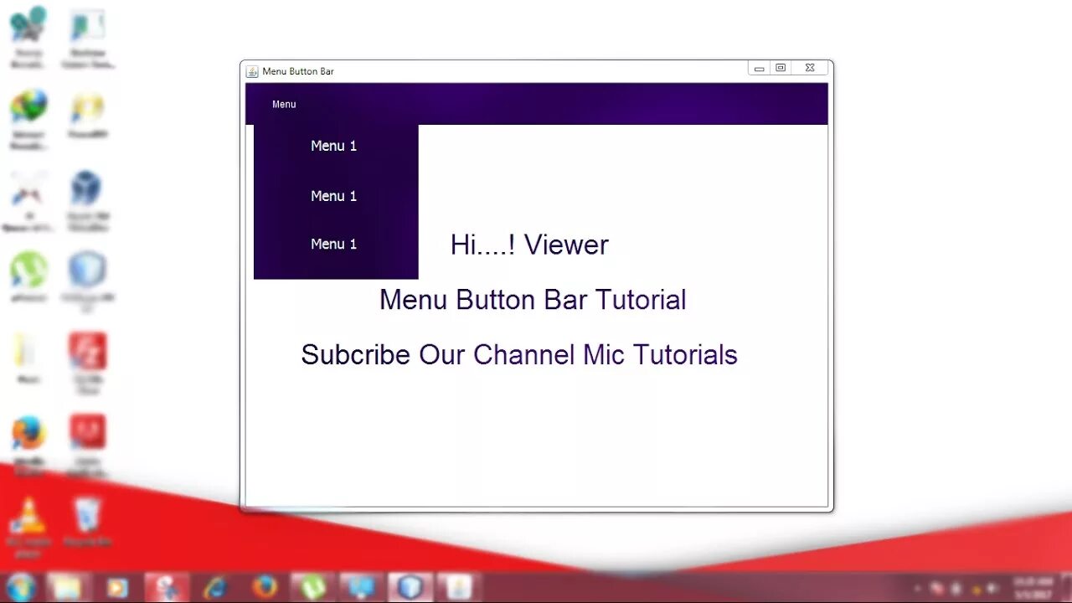Open the dark blue VirtualBox cube desktop icon
Image resolution: width=1072 pixels, height=603 pixels.
[87, 199]
